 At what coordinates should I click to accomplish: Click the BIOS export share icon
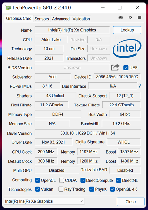coord(115,67)
